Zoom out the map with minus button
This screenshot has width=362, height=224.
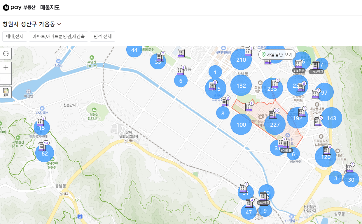[x=6, y=79]
